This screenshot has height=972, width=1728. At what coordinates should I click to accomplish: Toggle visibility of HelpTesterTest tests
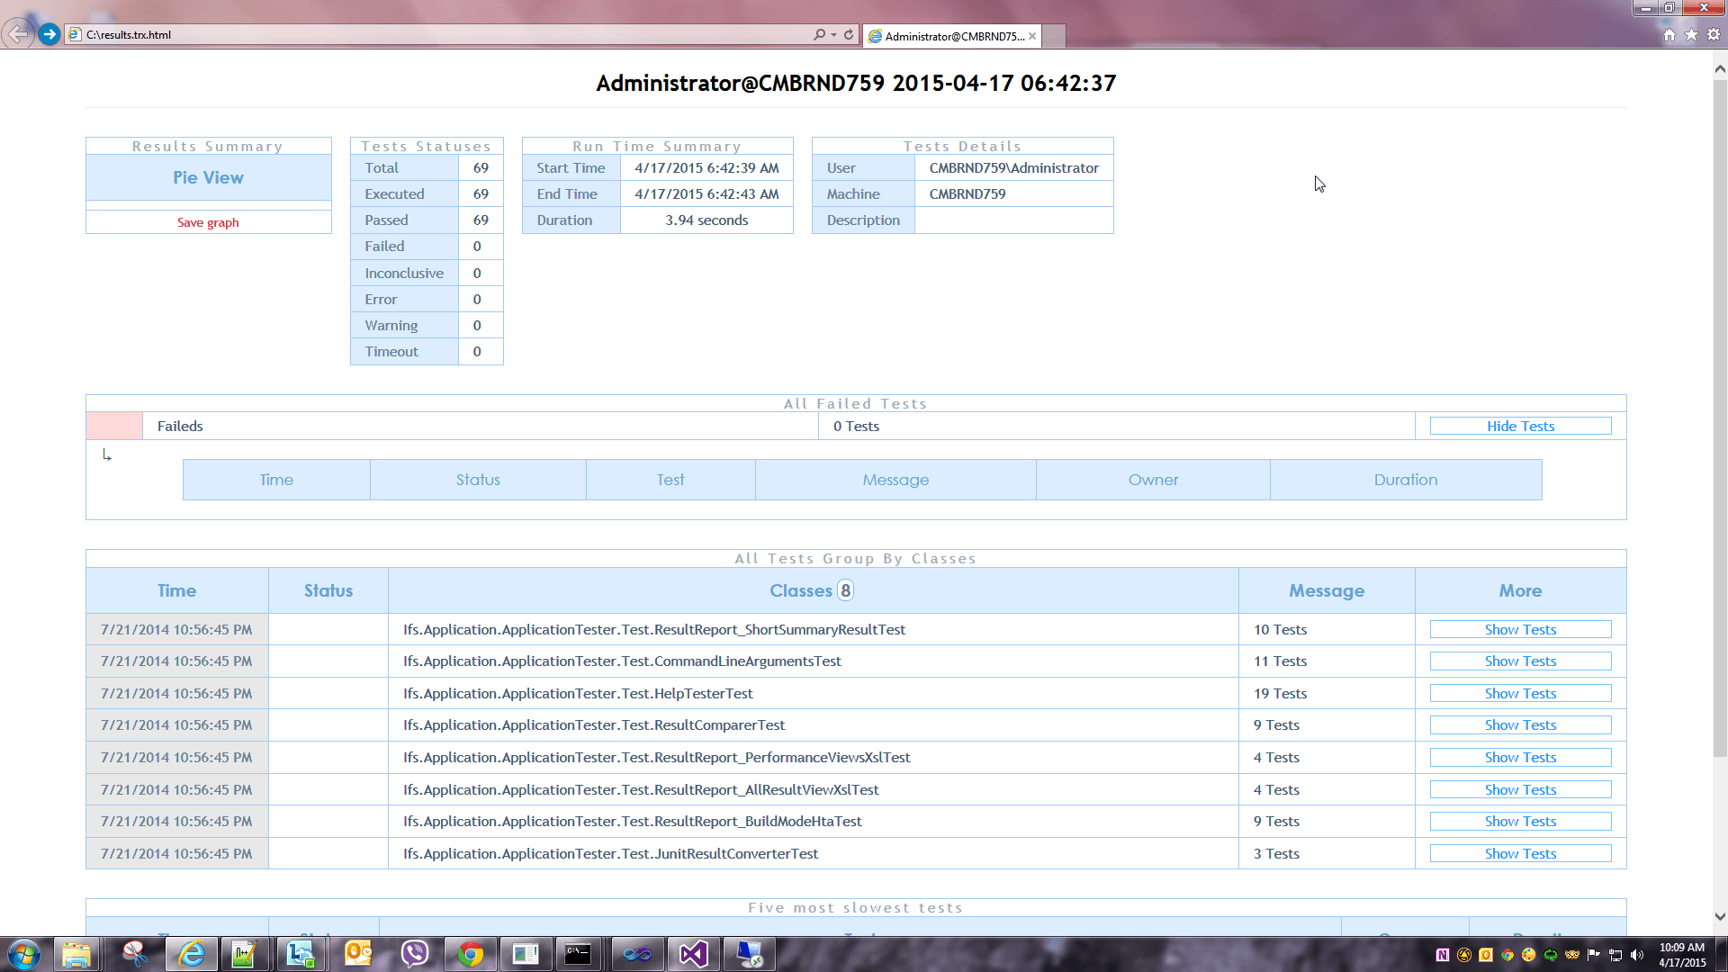1520,693
